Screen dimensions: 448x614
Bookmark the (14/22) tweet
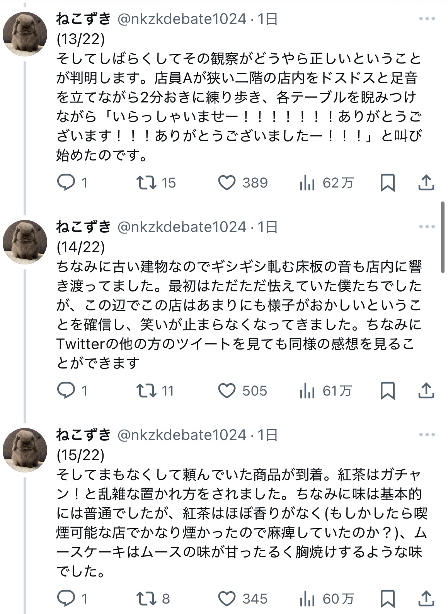click(x=387, y=391)
